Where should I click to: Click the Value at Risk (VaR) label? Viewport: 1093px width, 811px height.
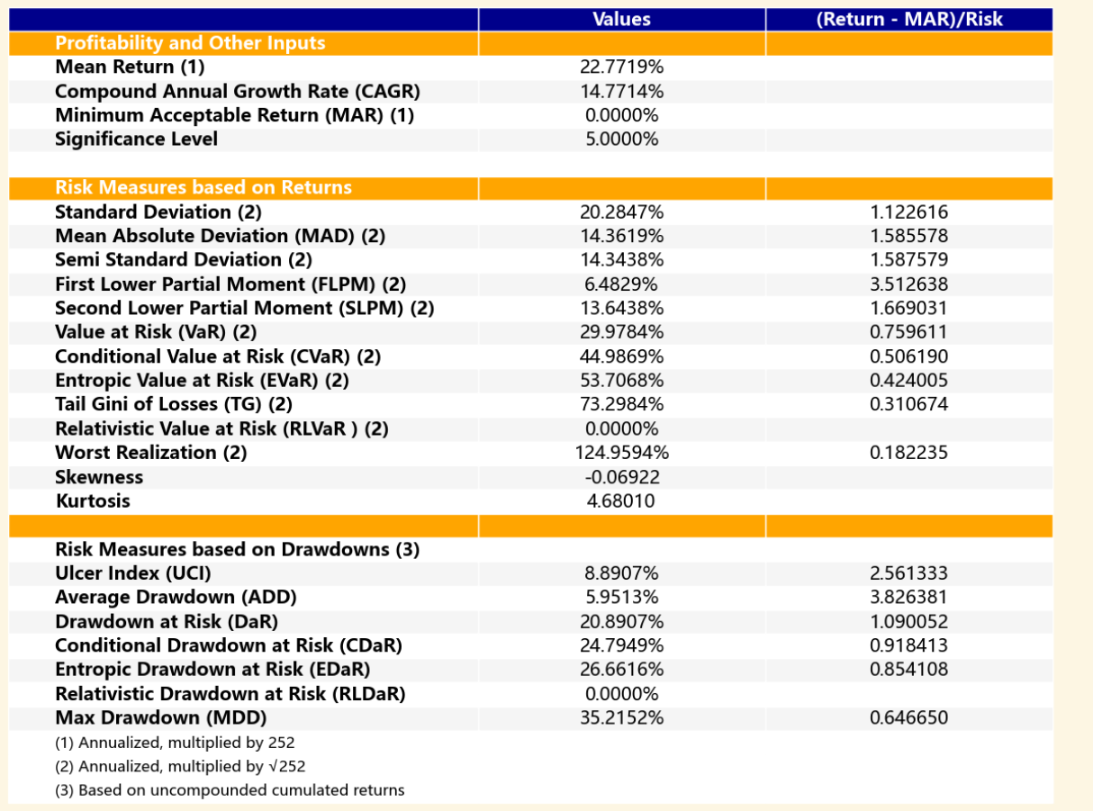156,331
